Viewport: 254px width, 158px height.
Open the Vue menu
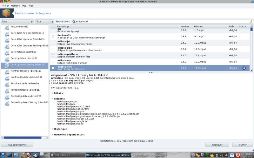point(24,6)
